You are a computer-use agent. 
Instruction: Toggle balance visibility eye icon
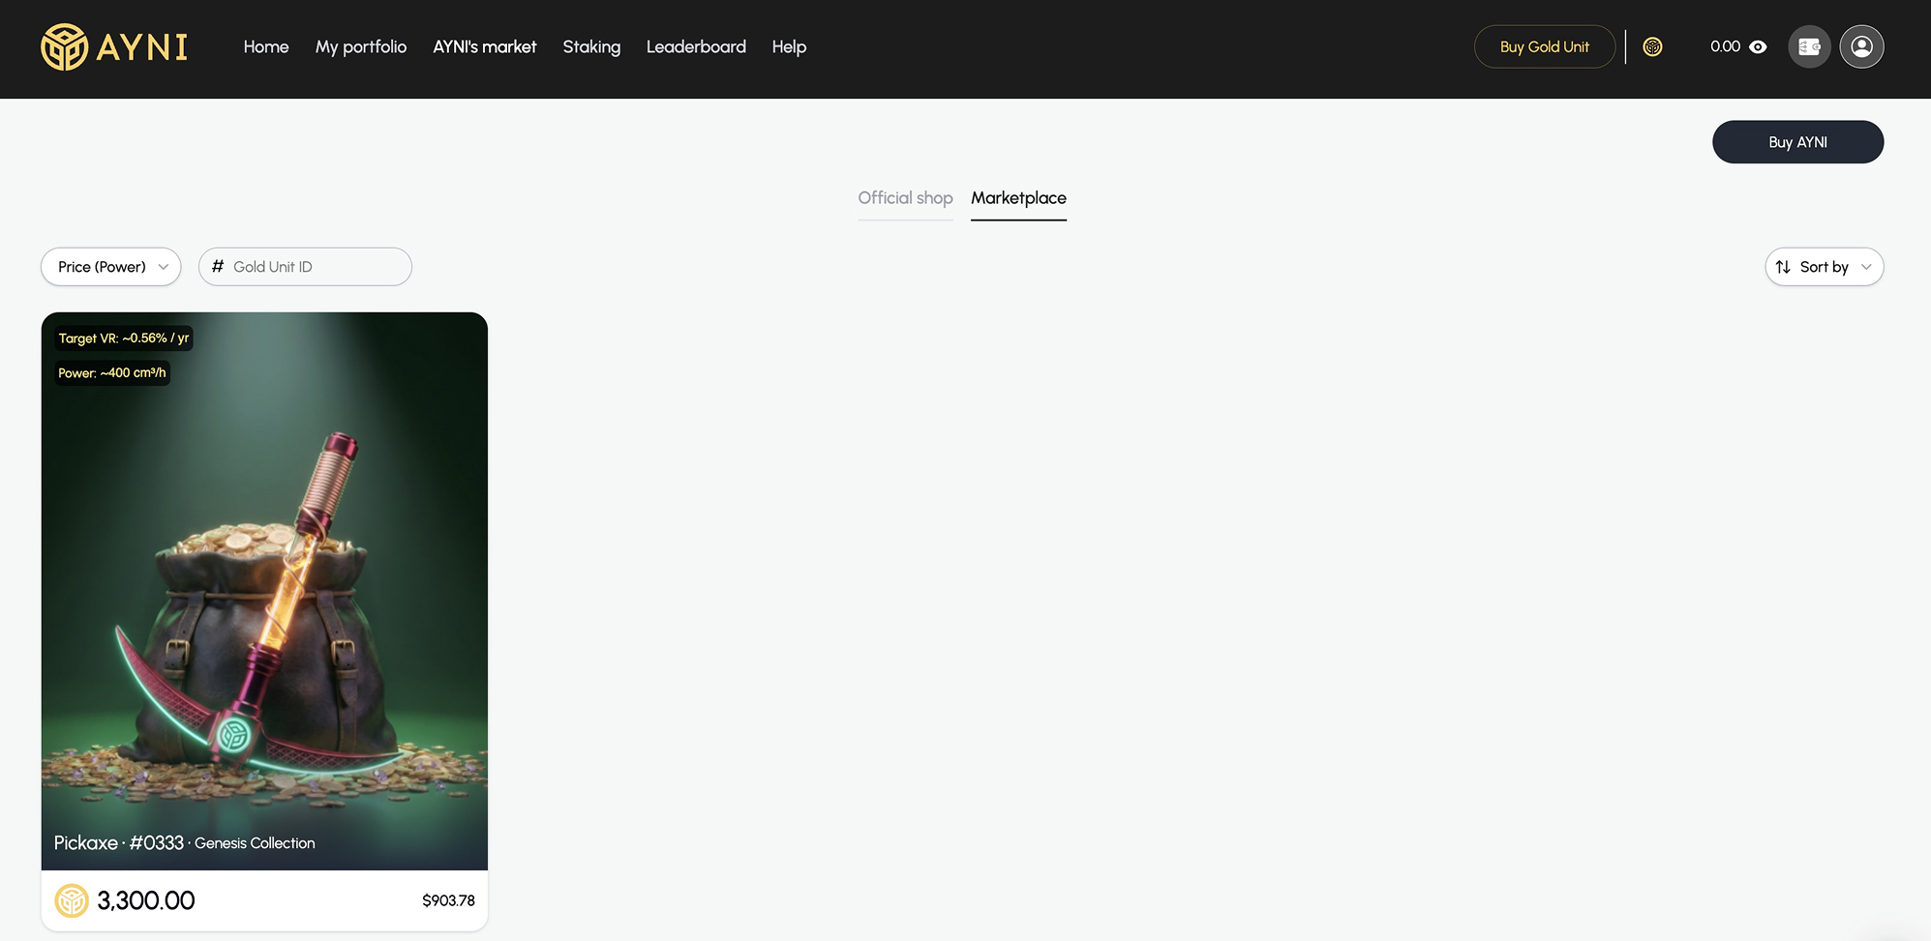point(1759,46)
